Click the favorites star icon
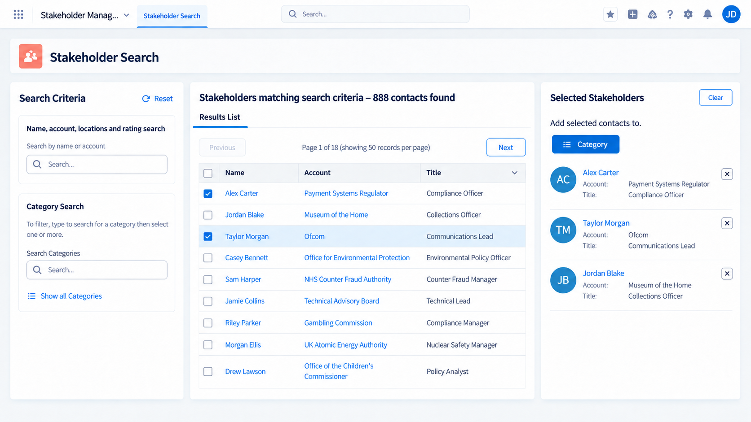751x422 pixels. [610, 14]
